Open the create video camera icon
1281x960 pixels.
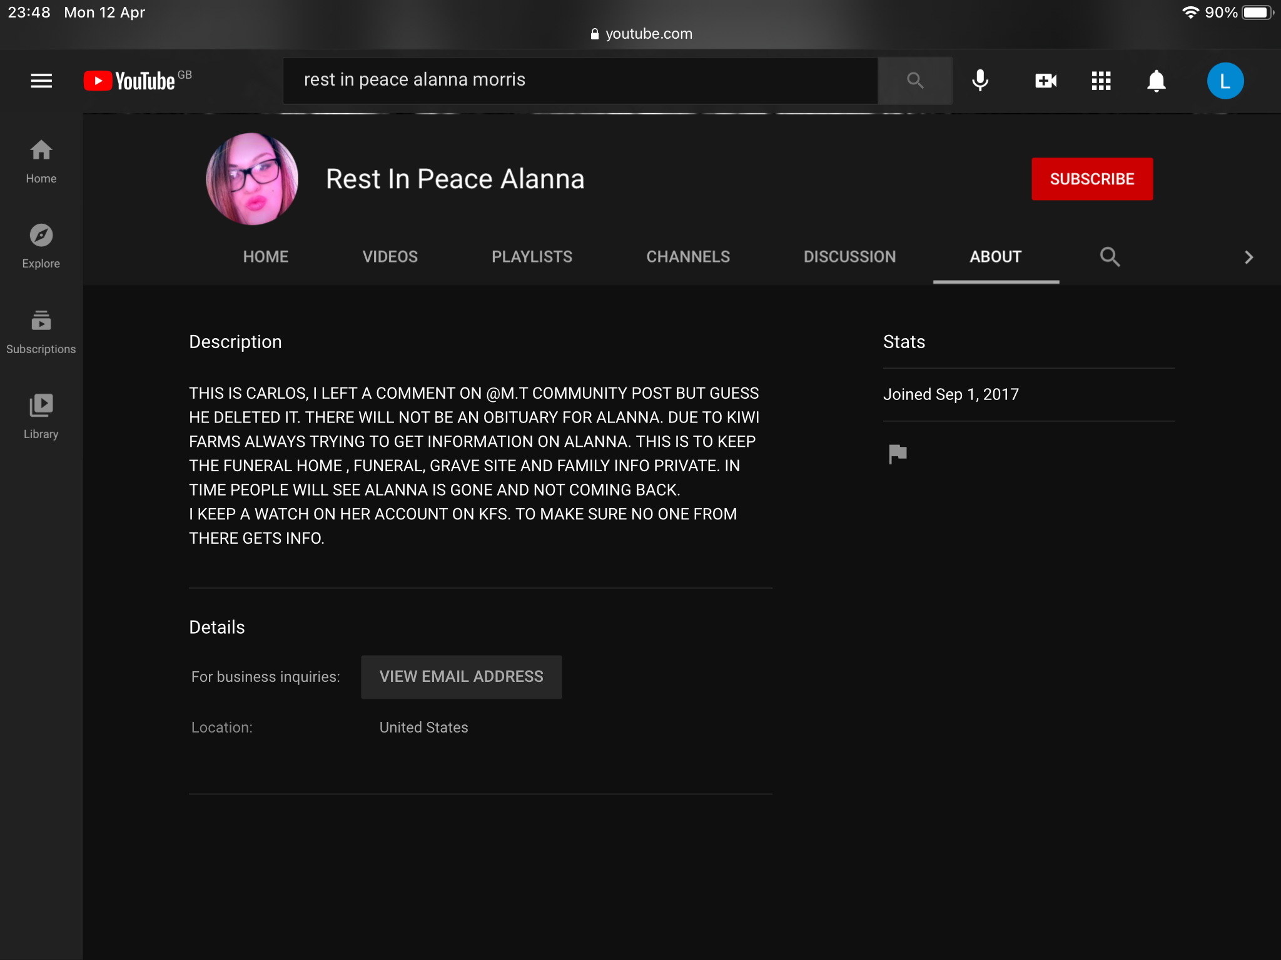coord(1046,81)
